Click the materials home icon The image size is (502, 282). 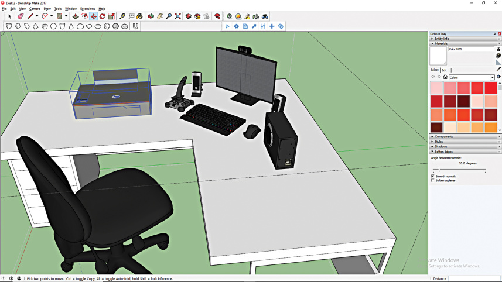[x=445, y=77]
